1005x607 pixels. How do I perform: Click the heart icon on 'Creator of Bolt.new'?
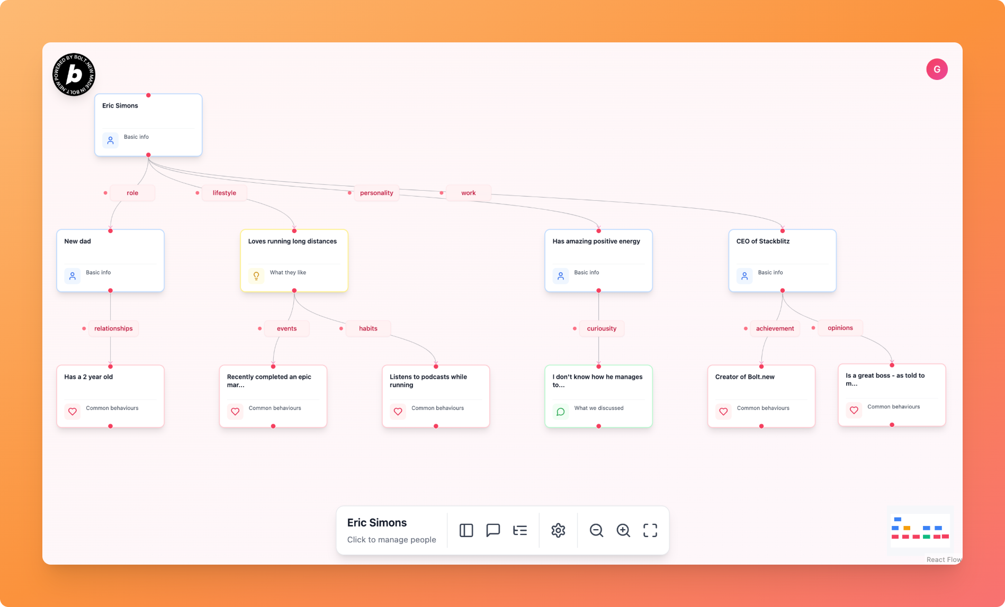pos(723,412)
